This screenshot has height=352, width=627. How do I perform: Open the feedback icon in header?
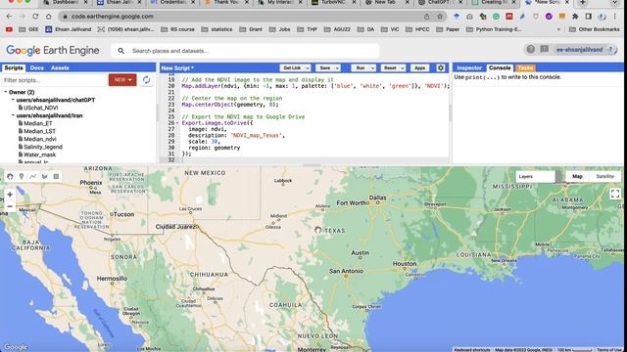click(545, 50)
